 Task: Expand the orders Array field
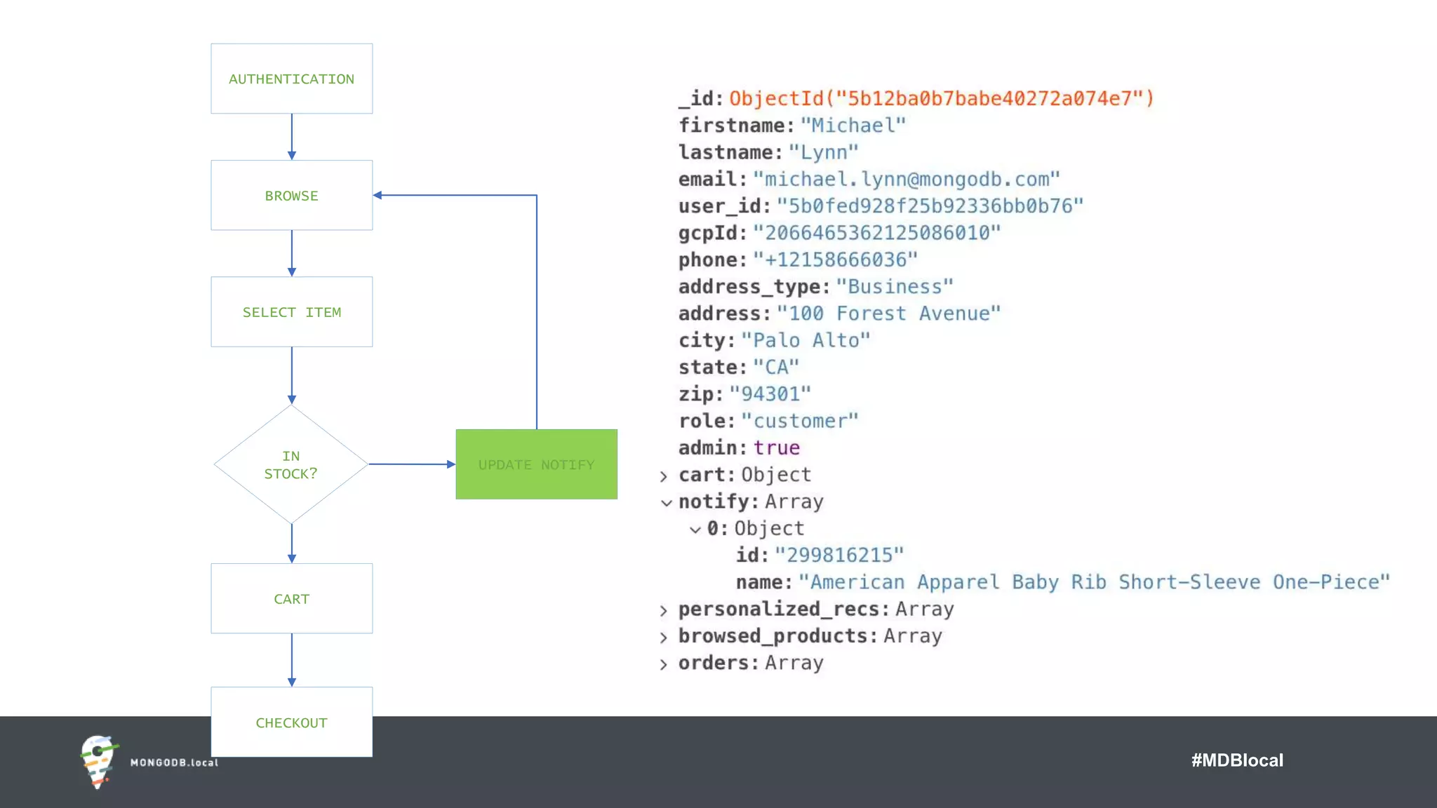664,664
